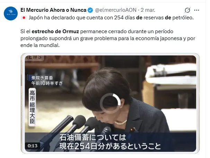210x158 pixels.
Task: Click the paragraph ending in "ende la mundial"
Action: [x=108, y=38]
